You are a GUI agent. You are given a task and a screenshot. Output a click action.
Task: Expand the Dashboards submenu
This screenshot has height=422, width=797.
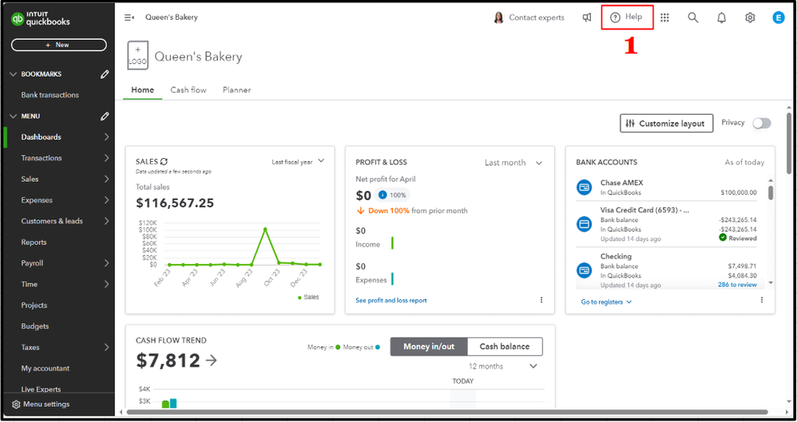click(x=107, y=137)
